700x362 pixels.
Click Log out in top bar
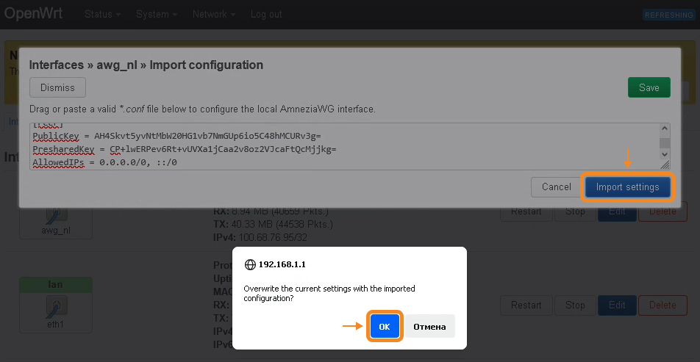pos(266,15)
